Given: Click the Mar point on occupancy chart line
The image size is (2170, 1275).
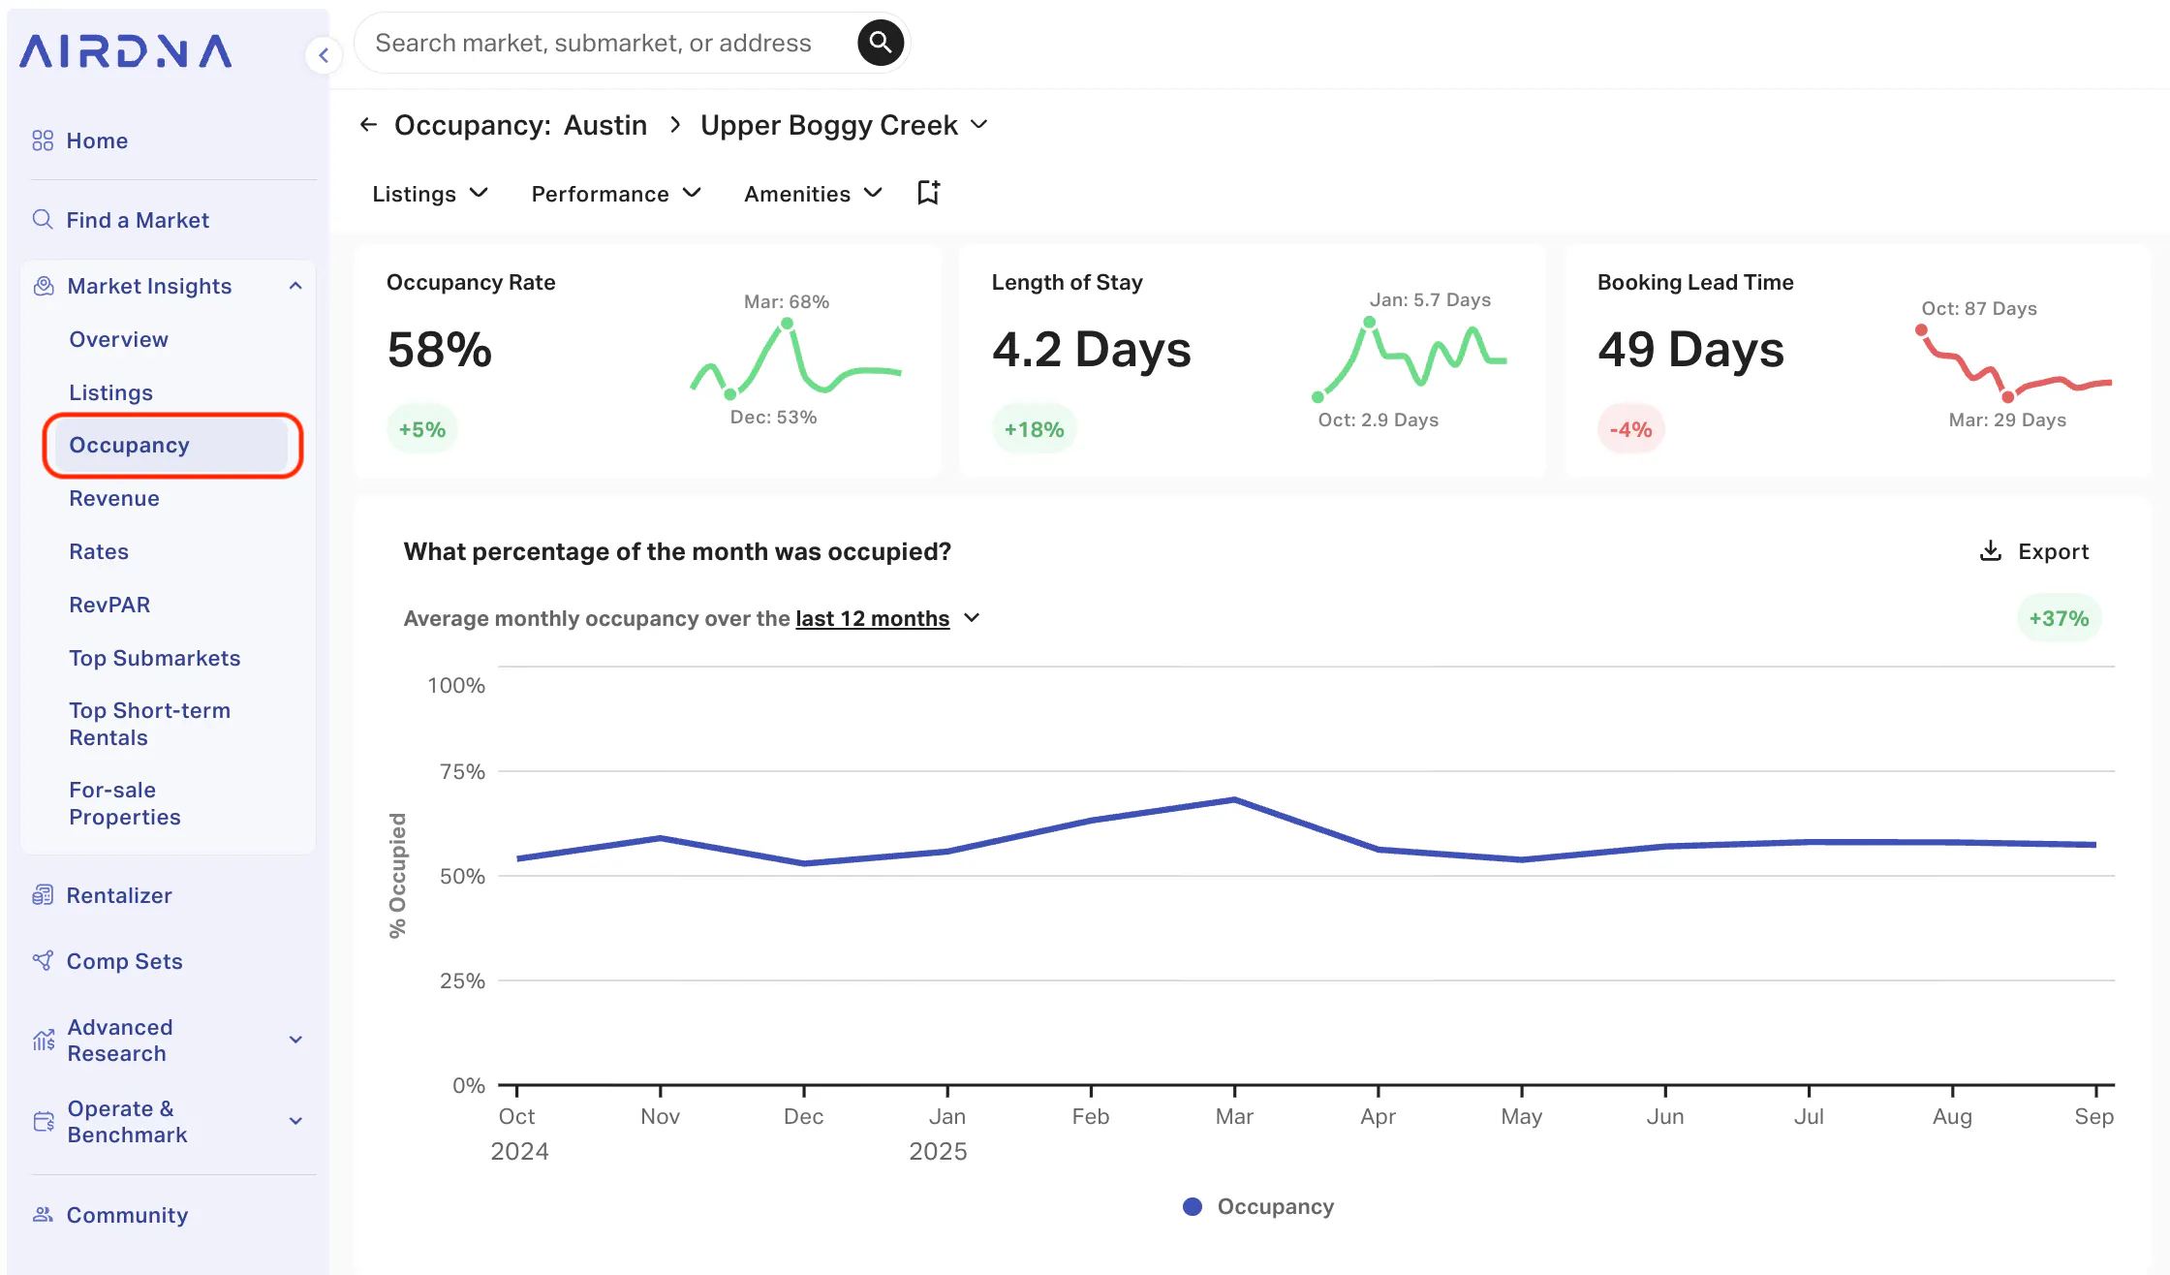Looking at the screenshot, I should tap(1234, 800).
